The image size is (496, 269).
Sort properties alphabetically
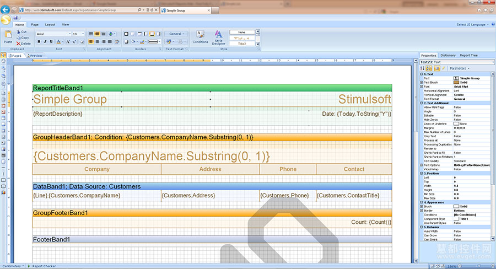[422, 68]
